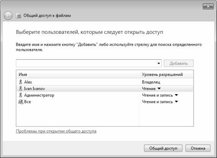The width and height of the screenshot is (217, 158).
Task: Open the Проблемы при открытии общего доступа link
Action: point(56,131)
